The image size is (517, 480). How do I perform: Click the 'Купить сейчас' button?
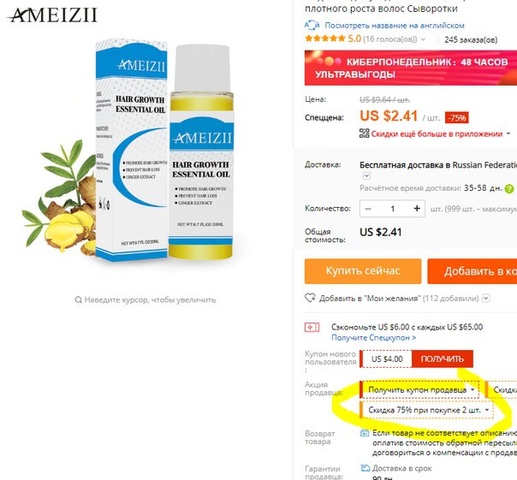pyautogui.click(x=363, y=271)
